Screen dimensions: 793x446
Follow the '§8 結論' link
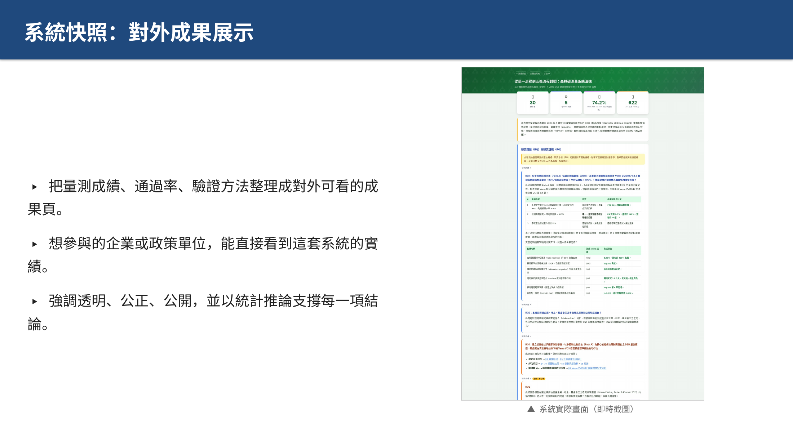[584, 364]
